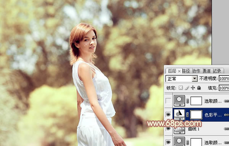This screenshot has height=146, width=229.
Task: Open the blend mode dropdown arrow
Action: click(x=195, y=79)
